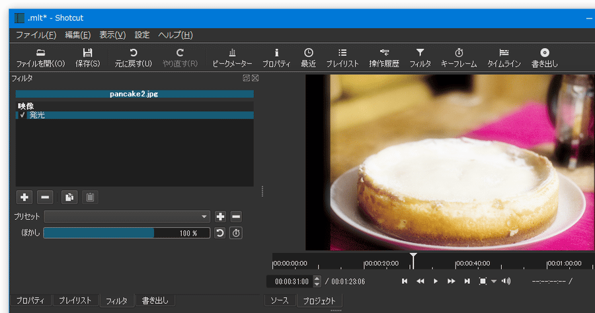The width and height of the screenshot is (595, 313).
Task: Open the キーフレーム panel
Action: tap(459, 58)
